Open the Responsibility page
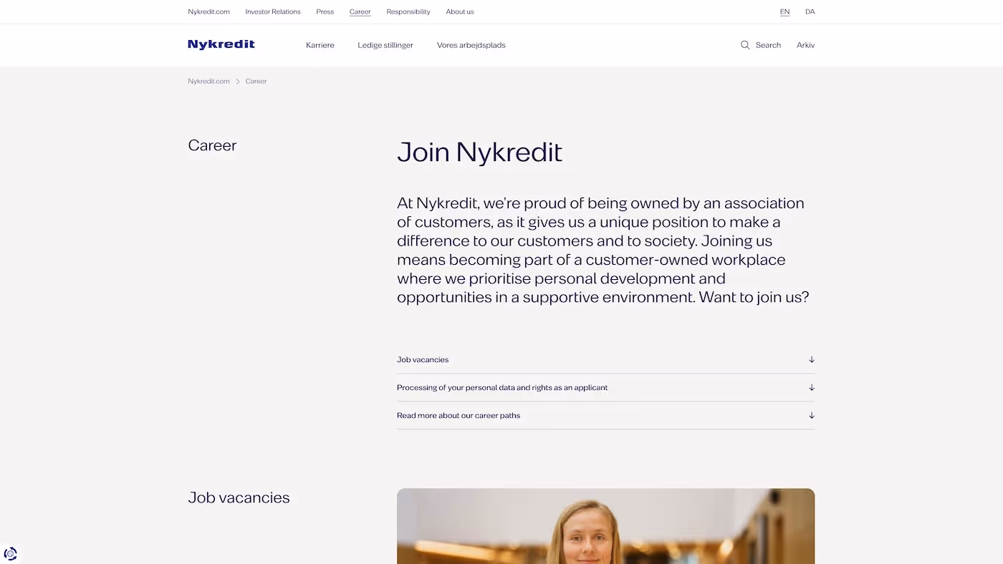 408,11
